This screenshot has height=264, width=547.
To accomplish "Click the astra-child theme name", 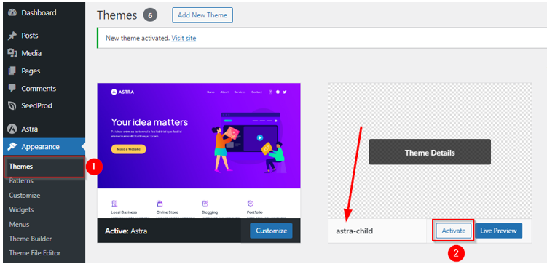I will coord(355,231).
